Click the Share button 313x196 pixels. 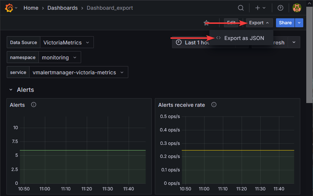(x=285, y=23)
